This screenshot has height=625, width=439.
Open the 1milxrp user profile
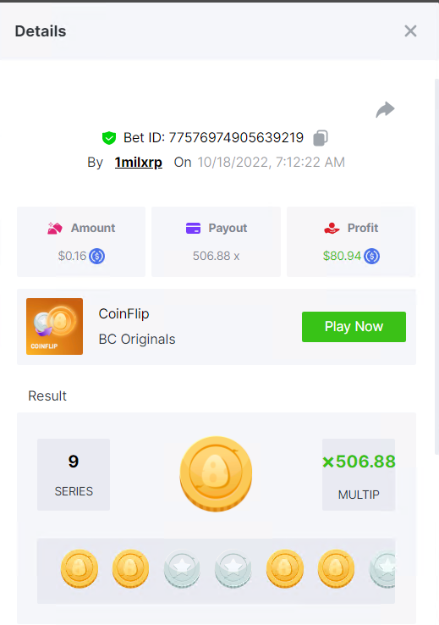pyautogui.click(x=138, y=163)
